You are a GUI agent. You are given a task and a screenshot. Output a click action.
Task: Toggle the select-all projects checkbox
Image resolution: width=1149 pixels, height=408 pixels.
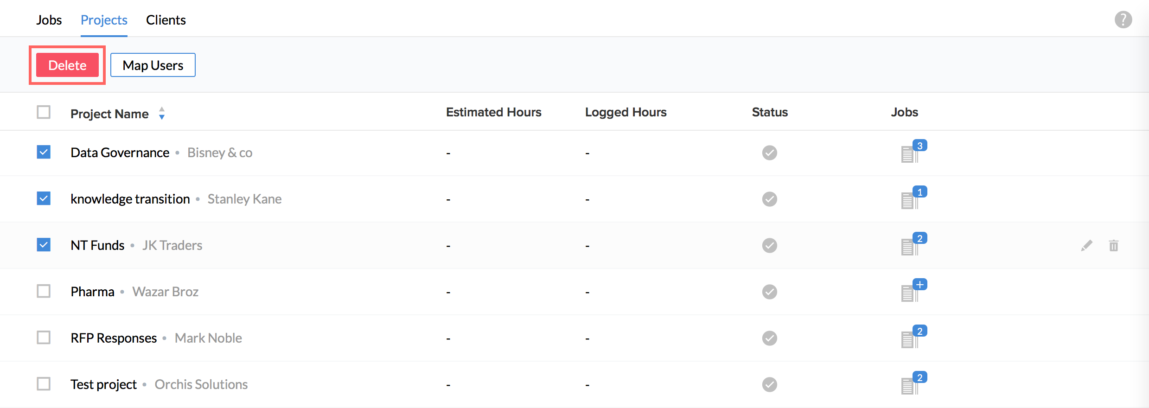pyautogui.click(x=44, y=112)
